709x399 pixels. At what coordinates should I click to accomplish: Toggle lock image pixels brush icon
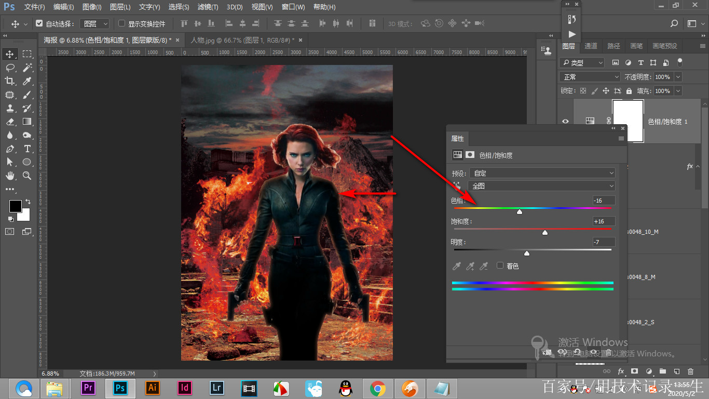click(594, 90)
